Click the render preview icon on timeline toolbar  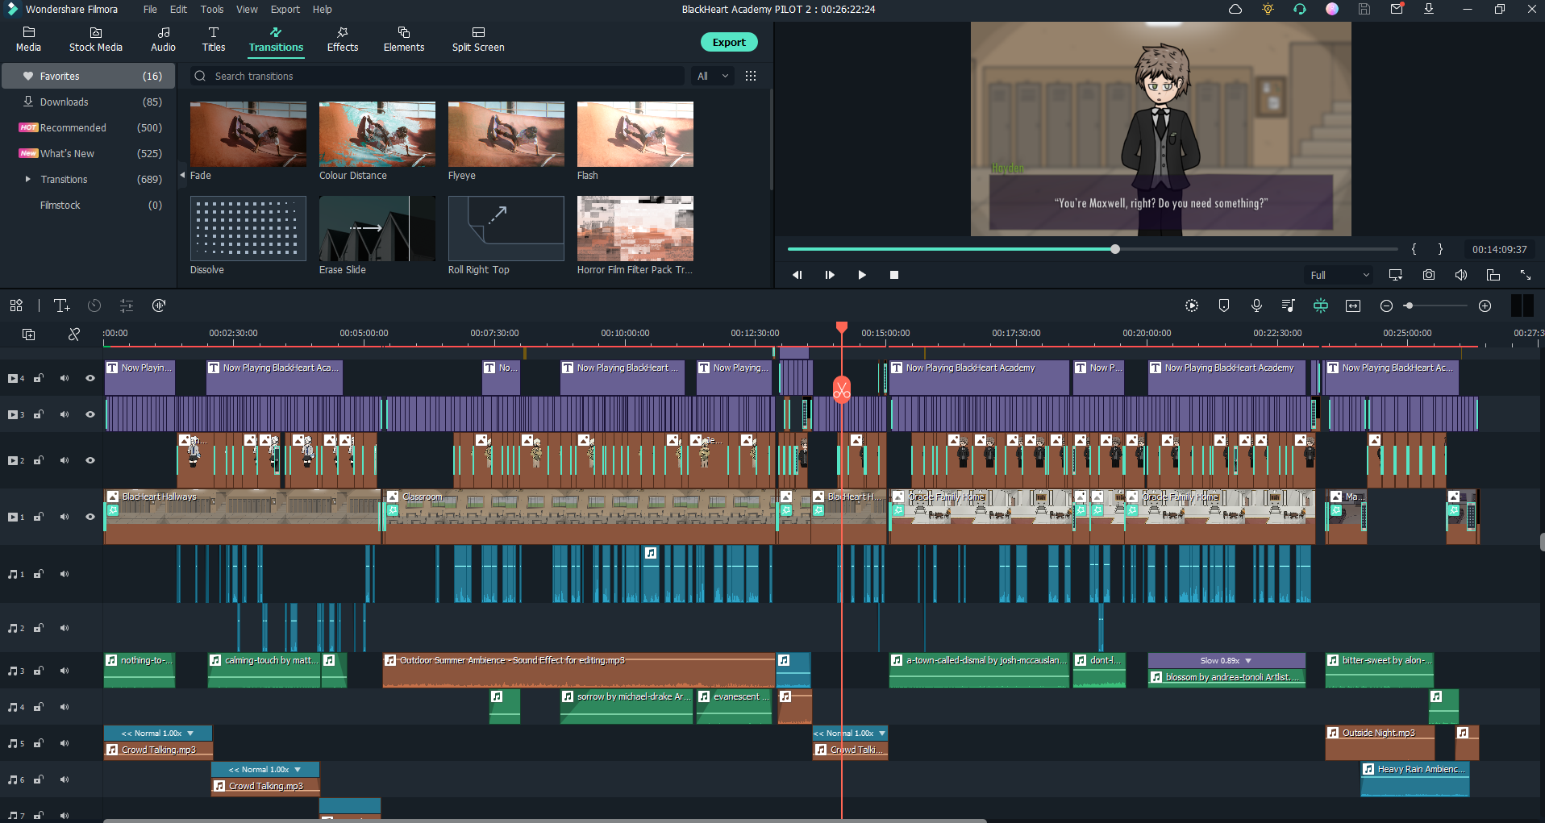point(1192,306)
